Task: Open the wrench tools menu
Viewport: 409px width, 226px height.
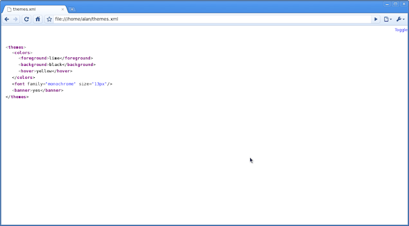Action: coord(400,19)
